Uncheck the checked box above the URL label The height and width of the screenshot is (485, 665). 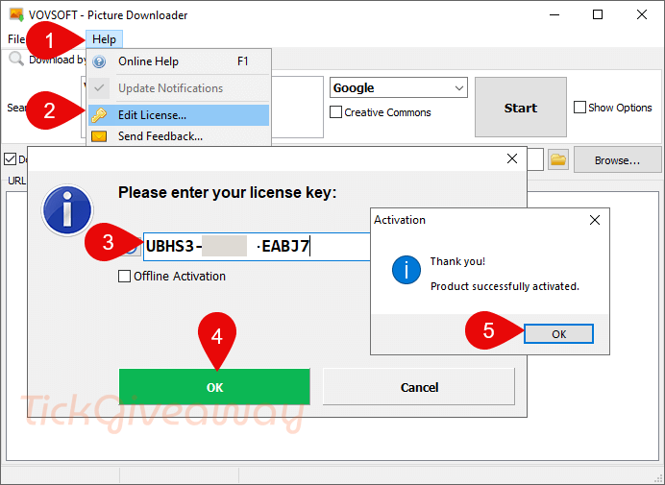(x=10, y=159)
